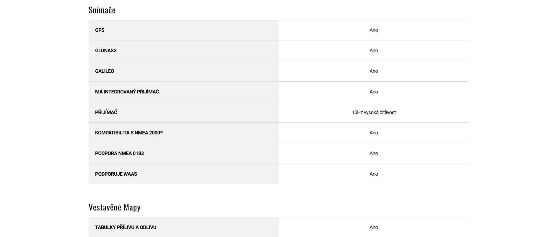This screenshot has width=558, height=237.
Task: Select the Ano value beside GALILEO
Action: pos(374,71)
